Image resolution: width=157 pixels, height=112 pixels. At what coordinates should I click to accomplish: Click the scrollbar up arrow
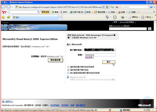click(155, 22)
